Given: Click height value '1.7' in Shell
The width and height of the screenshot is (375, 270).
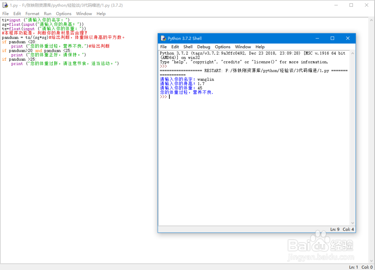Looking at the screenshot, I should tap(201, 84).
